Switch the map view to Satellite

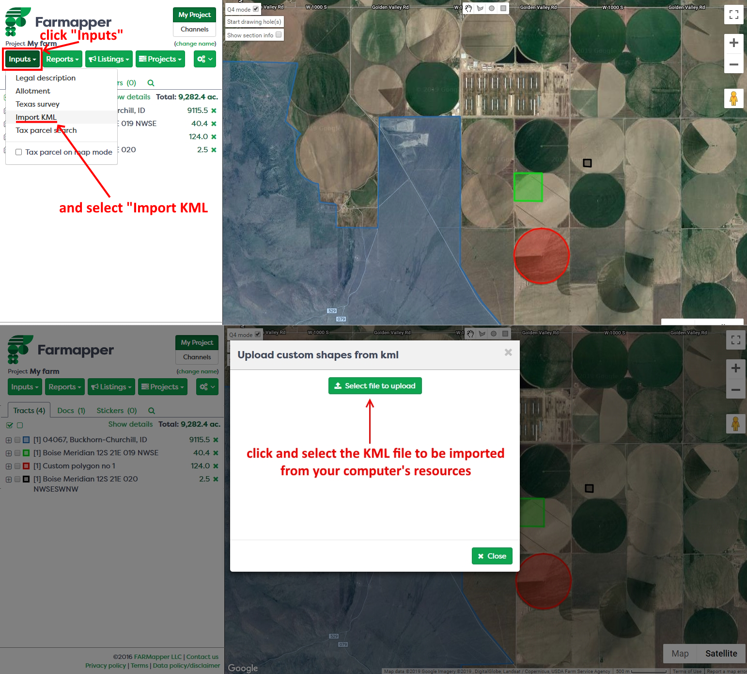tap(721, 654)
